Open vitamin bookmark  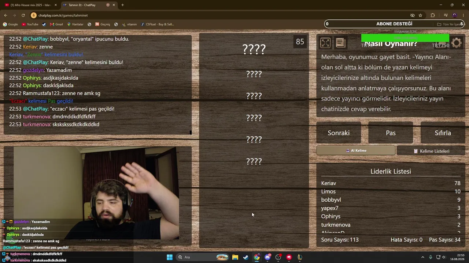129,24
